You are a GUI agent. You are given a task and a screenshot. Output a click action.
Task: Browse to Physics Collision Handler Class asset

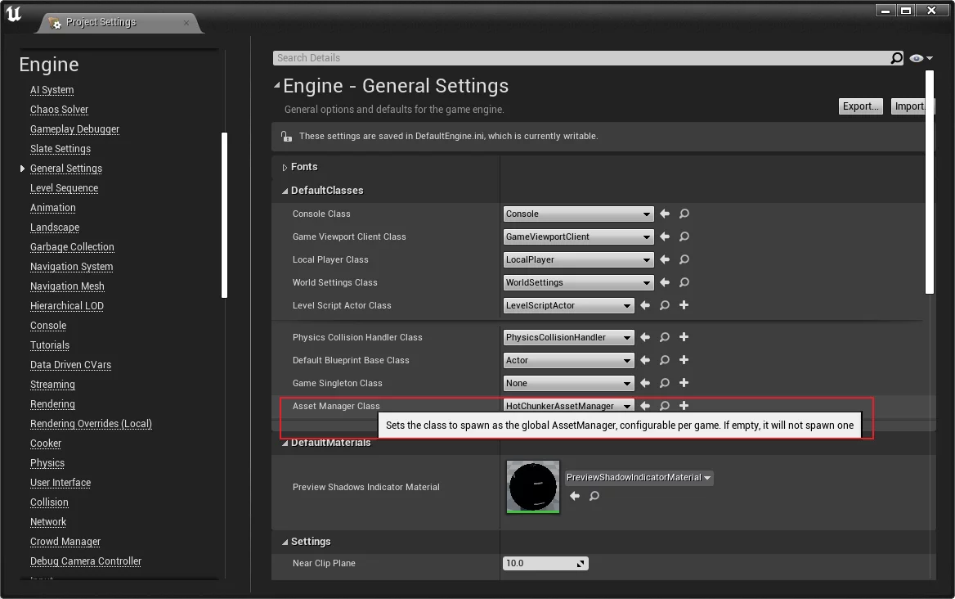(x=665, y=337)
